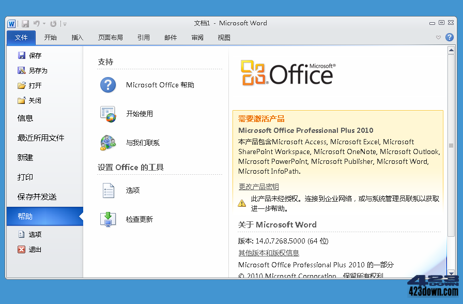463x304 pixels.
Task: Click the Undo icon in Quick Access Toolbar
Action: (x=37, y=23)
